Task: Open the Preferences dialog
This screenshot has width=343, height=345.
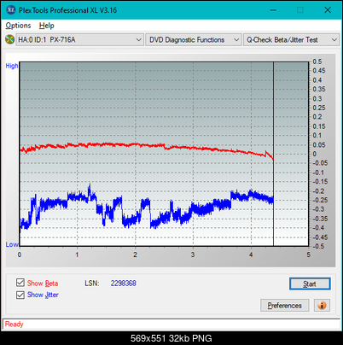Action: [x=285, y=306]
